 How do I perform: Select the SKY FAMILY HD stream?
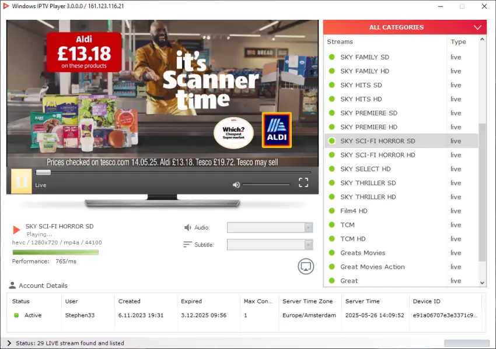[401, 71]
